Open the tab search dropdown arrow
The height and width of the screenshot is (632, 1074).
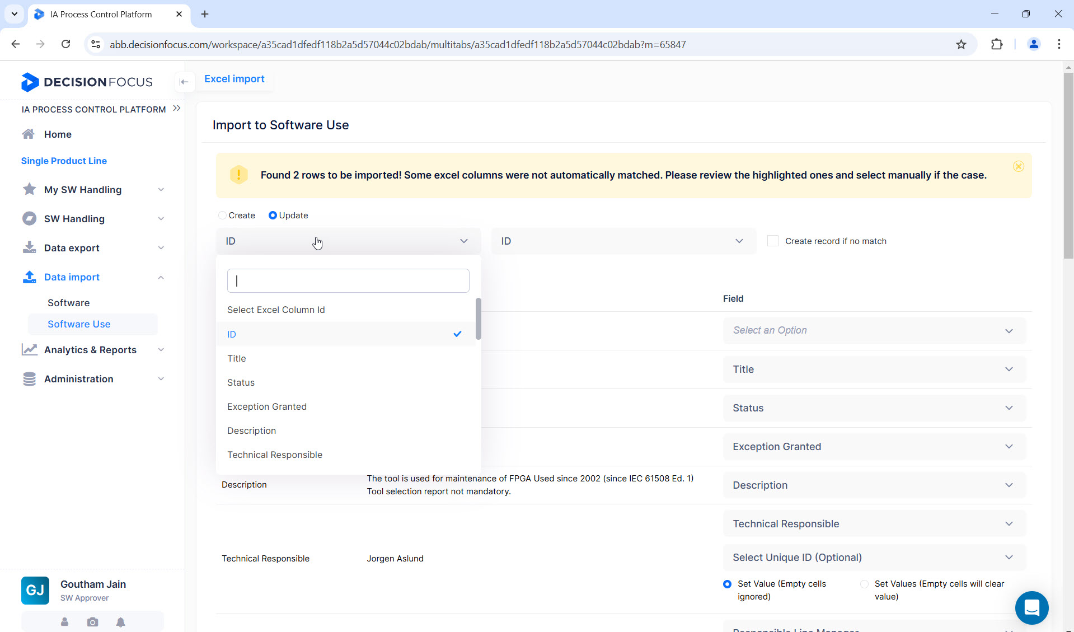(x=15, y=14)
